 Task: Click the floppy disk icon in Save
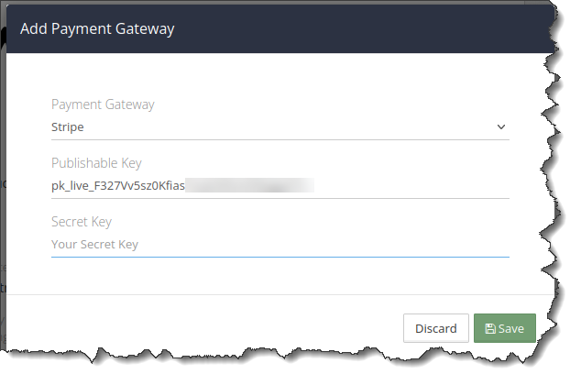click(490, 328)
